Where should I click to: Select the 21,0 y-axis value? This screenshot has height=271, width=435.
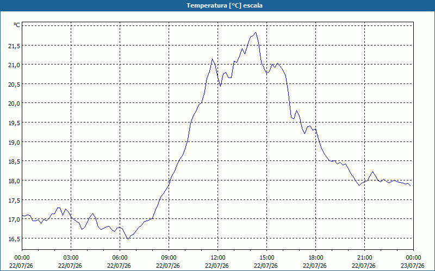coord(14,65)
